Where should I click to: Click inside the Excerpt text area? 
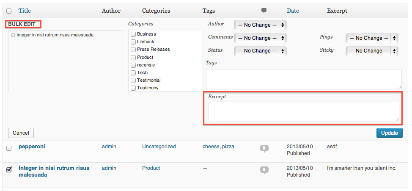(304, 112)
